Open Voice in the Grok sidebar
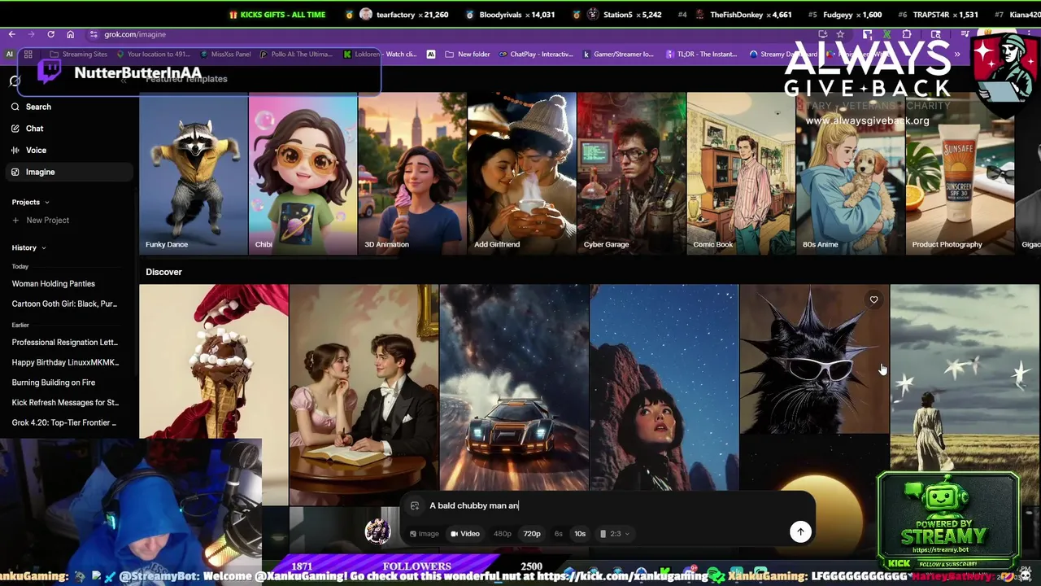Image resolution: width=1041 pixels, height=586 pixels. tap(69, 151)
